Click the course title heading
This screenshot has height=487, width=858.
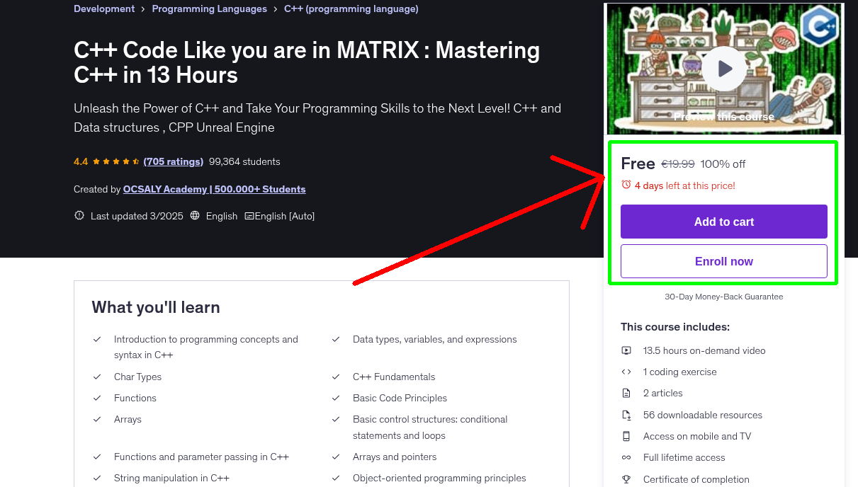click(x=307, y=62)
